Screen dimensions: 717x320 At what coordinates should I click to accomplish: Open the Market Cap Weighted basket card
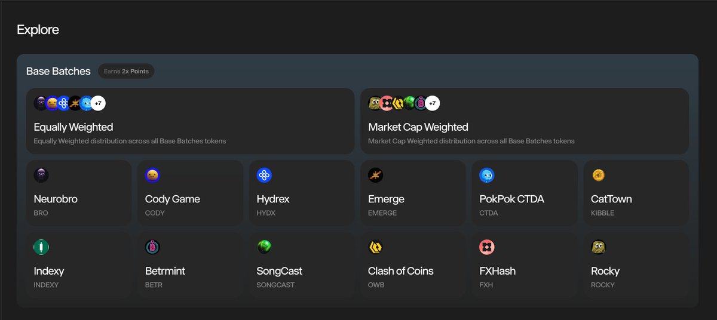click(525, 121)
